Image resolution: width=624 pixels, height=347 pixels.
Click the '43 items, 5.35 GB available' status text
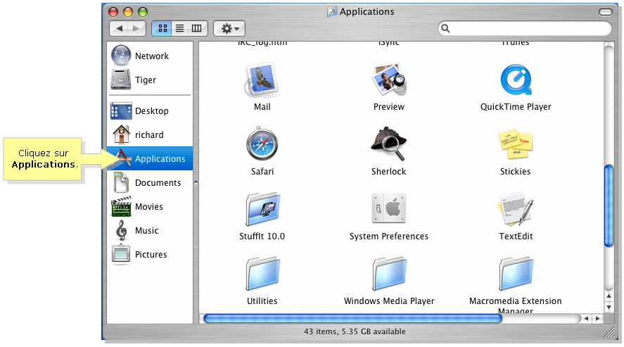click(x=355, y=332)
